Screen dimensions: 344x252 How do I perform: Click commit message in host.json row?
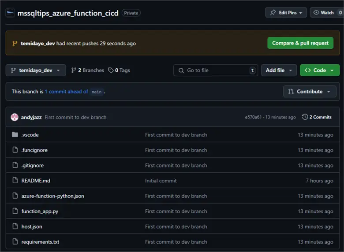pyautogui.click(x=176, y=226)
